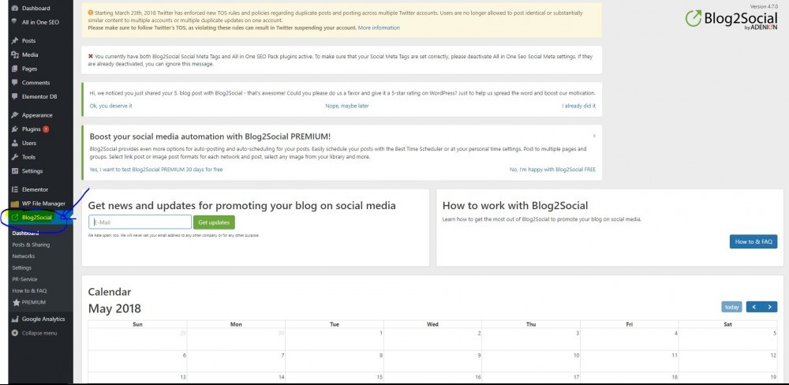Click the WP File Manager menu label
The image size is (789, 385).
43,204
